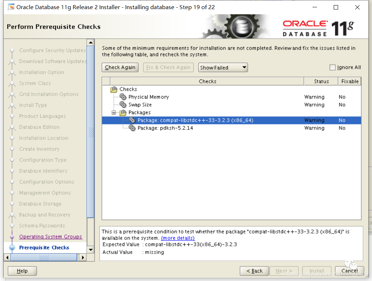Close the installer window
This screenshot has width=372, height=281.
(357, 7)
